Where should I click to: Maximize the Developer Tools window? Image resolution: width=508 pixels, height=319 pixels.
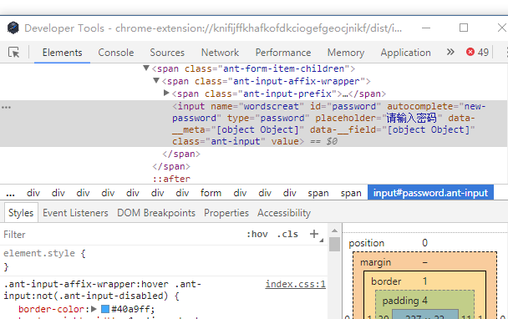pyautogui.click(x=464, y=28)
